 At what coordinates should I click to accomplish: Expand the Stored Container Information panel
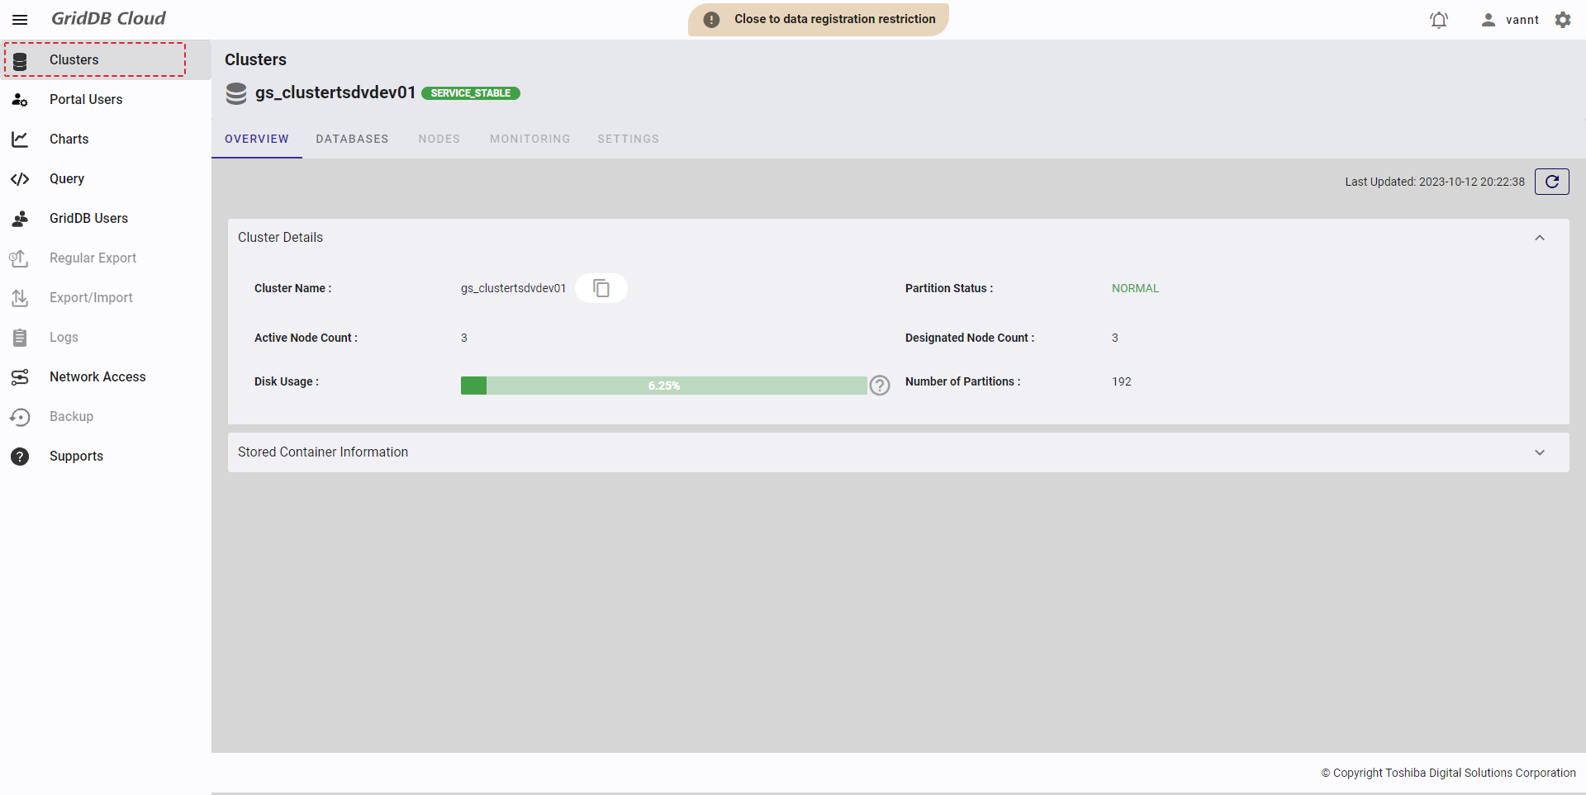click(1540, 452)
